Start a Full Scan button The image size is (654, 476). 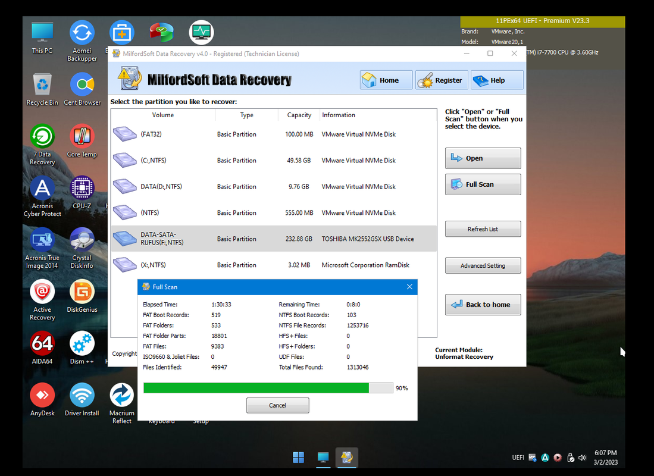coord(483,184)
